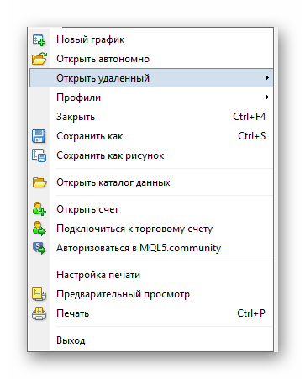Click the floppy disk icon for Сохранить как
This screenshot has height=379, width=305.
pos(39,136)
